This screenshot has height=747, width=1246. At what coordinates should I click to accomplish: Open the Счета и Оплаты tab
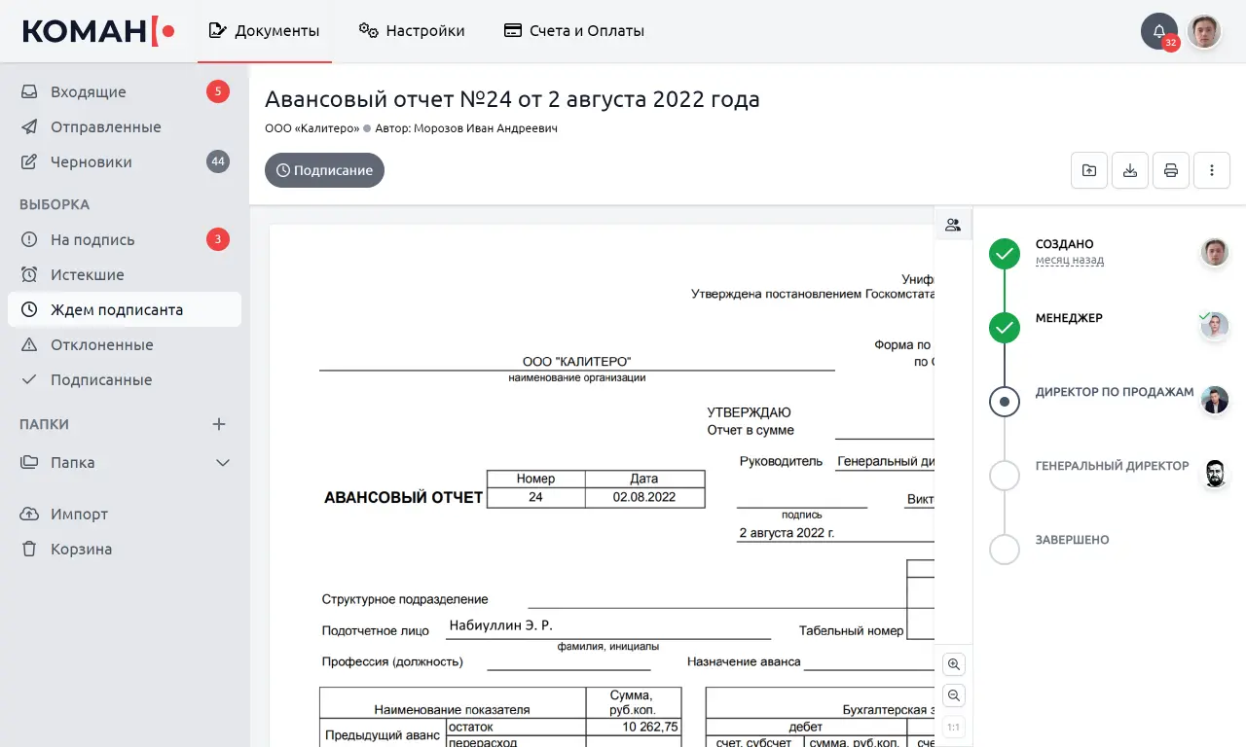click(574, 31)
